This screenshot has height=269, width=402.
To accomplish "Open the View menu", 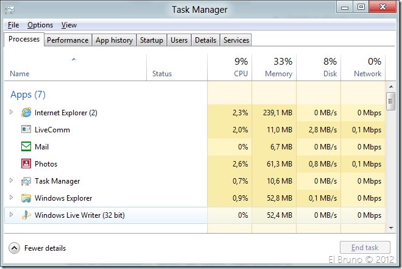I will [69, 25].
